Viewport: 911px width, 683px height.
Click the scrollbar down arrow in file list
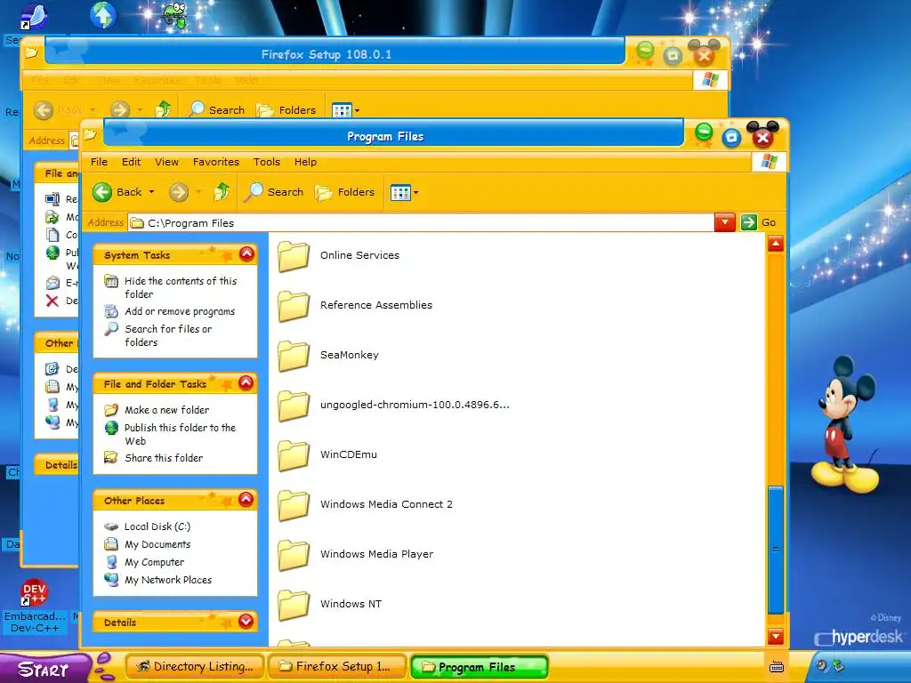tap(776, 636)
